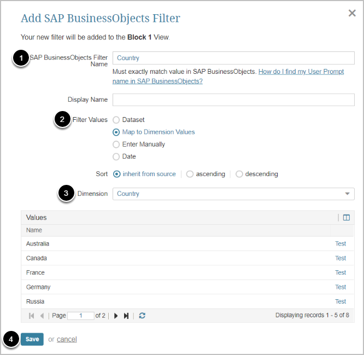Go to first page of values
364x355 pixels.
tap(32, 316)
